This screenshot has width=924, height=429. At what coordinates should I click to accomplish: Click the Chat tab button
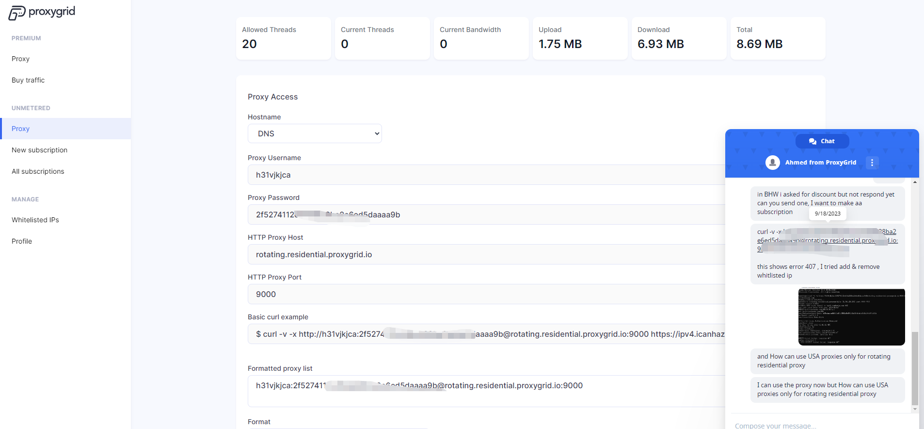822,141
